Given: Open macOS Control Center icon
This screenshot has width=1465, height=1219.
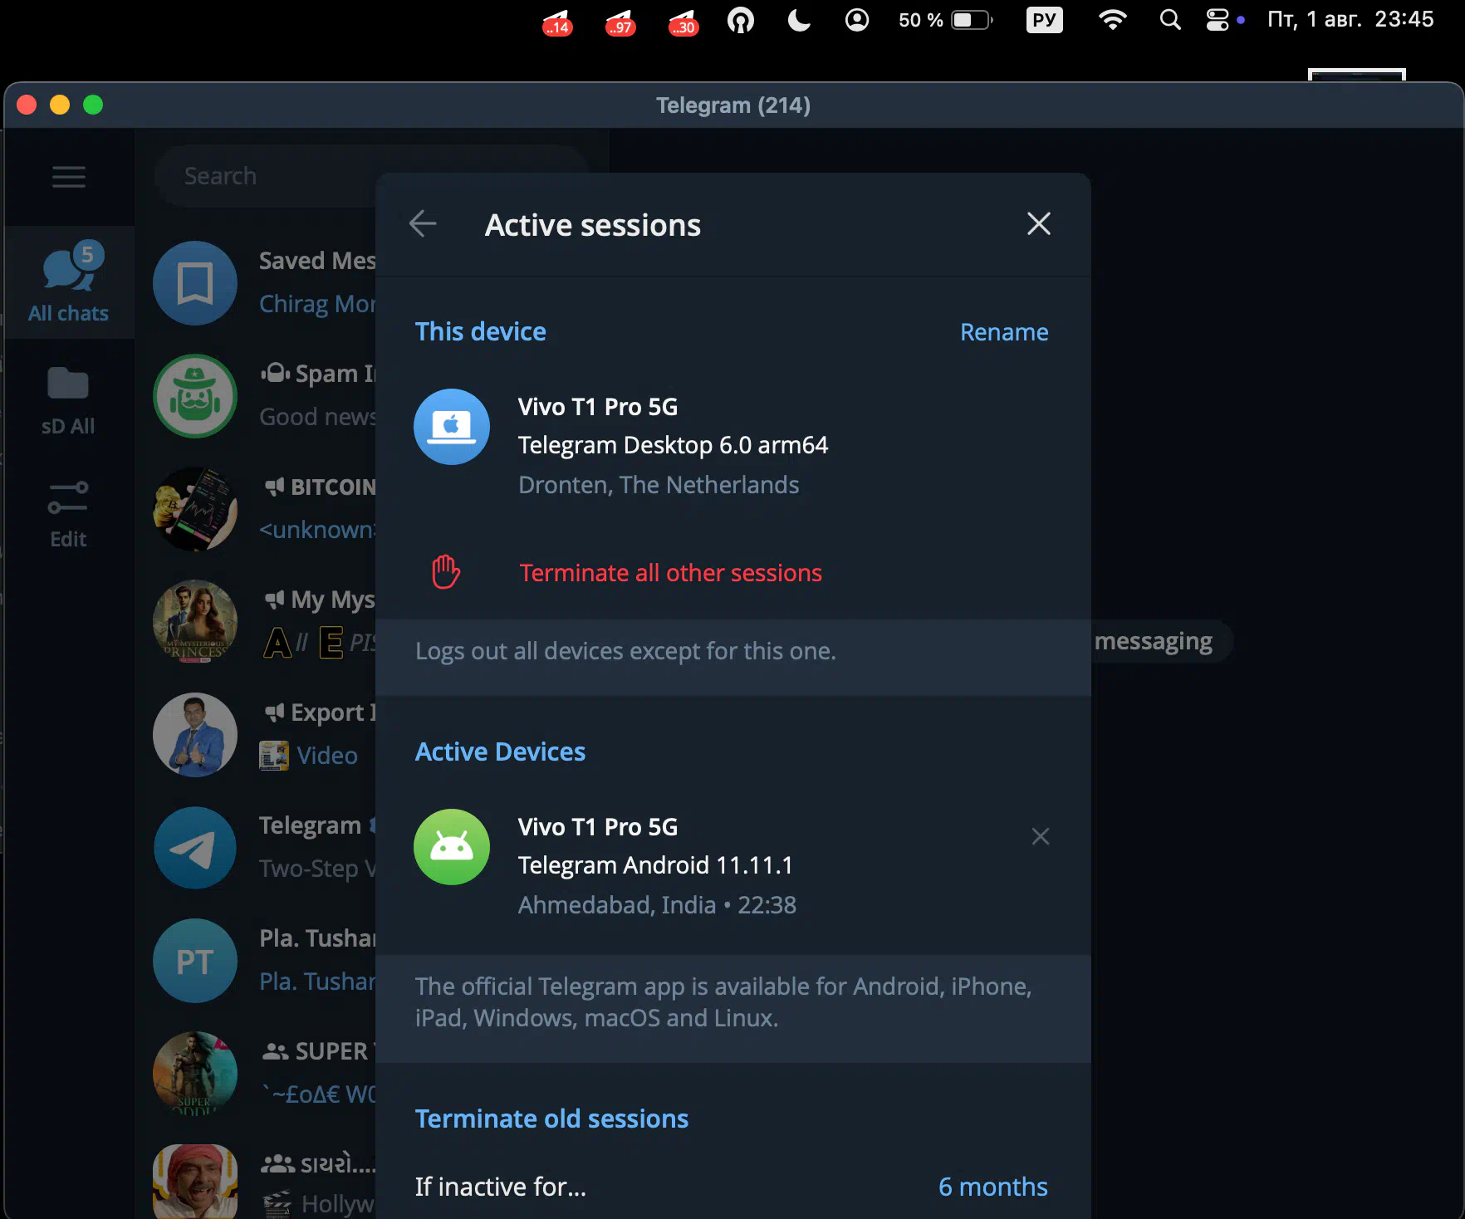Looking at the screenshot, I should coord(1218,20).
